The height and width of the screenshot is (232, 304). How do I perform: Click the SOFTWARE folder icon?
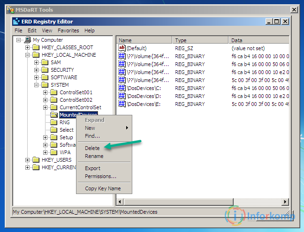point(45,77)
